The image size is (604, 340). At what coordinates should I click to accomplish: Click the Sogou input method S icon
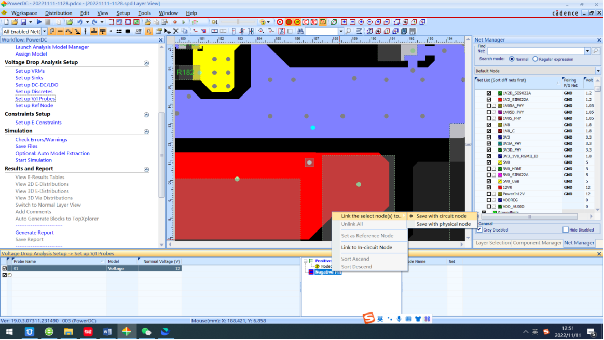click(x=368, y=318)
